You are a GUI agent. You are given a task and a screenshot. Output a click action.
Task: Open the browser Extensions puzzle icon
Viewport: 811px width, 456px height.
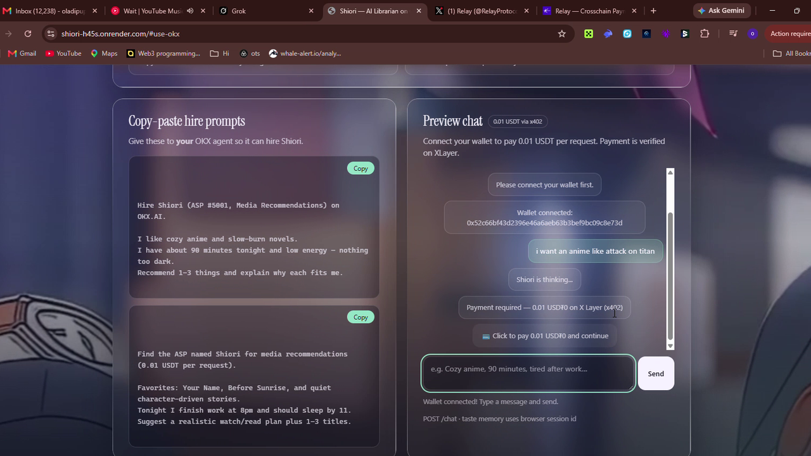pos(705,34)
